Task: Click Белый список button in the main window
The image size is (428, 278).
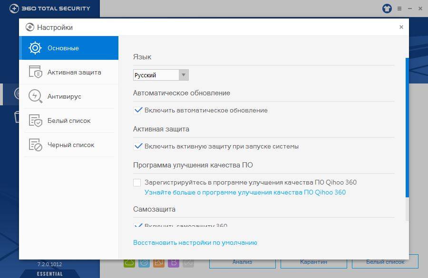Action: 385,262
